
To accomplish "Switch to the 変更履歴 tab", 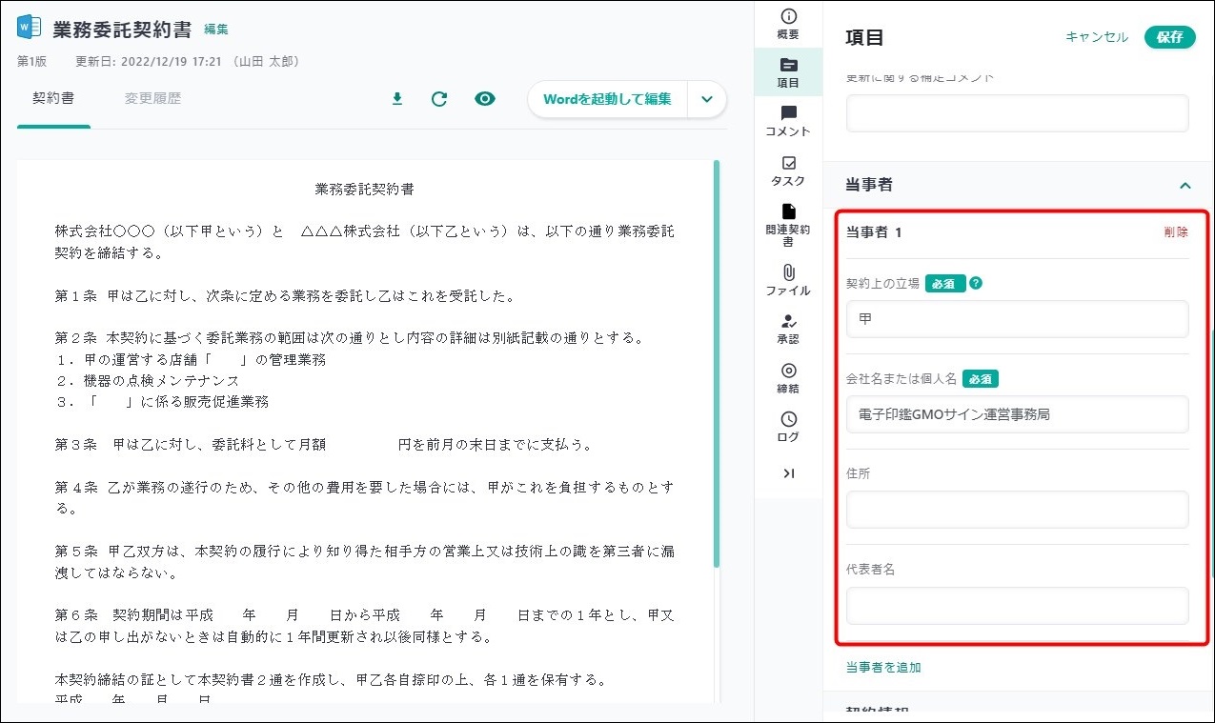I will pyautogui.click(x=152, y=98).
